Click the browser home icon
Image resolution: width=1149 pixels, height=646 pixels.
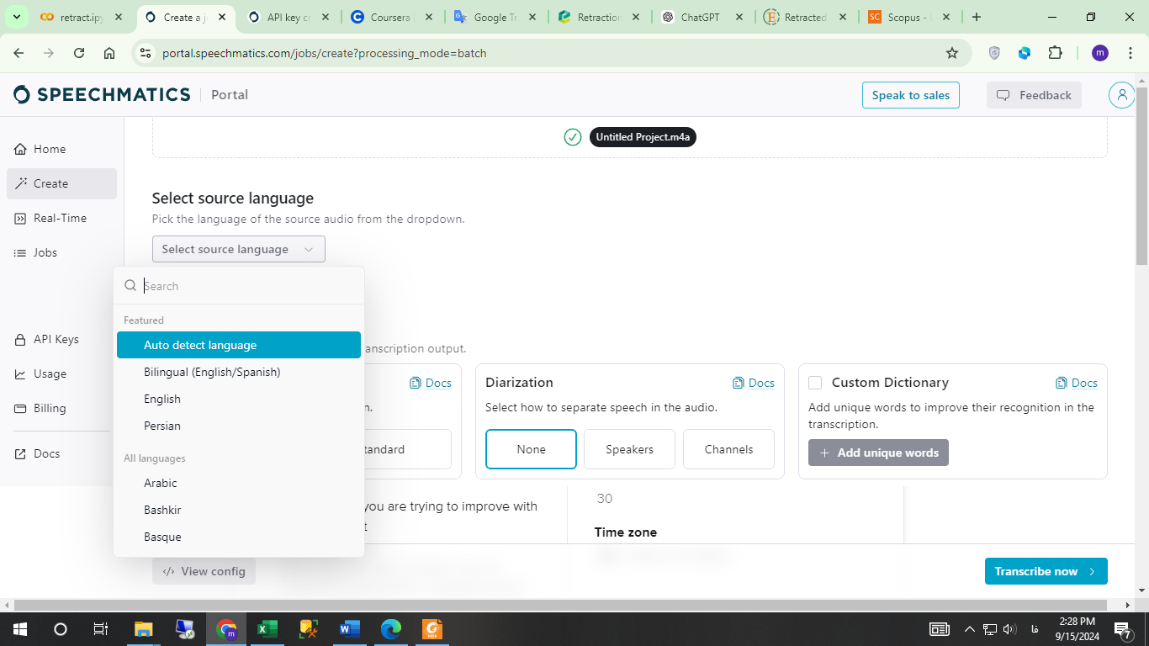click(x=109, y=53)
